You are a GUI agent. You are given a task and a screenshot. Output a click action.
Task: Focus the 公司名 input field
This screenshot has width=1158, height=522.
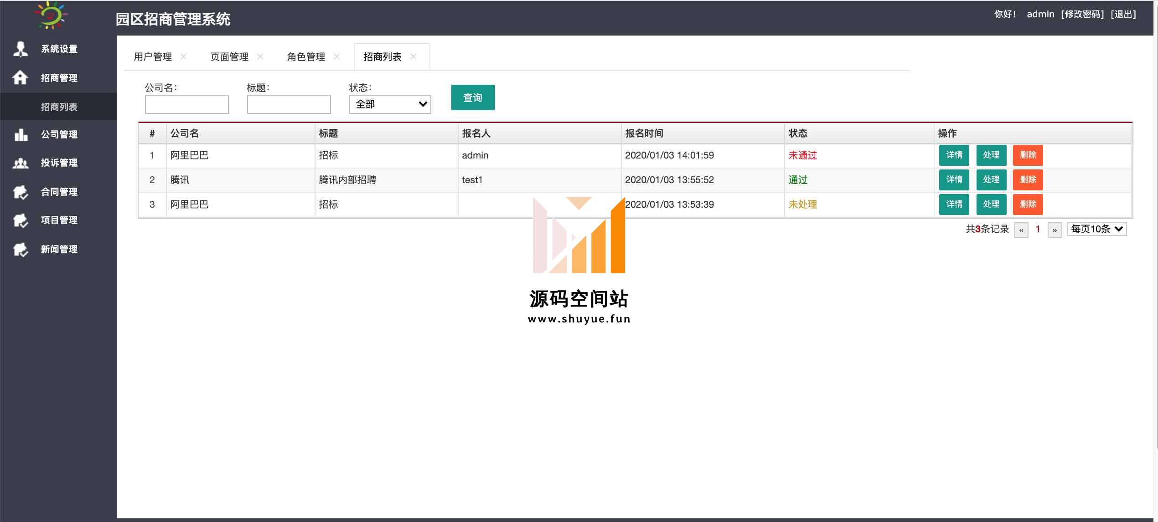(186, 104)
